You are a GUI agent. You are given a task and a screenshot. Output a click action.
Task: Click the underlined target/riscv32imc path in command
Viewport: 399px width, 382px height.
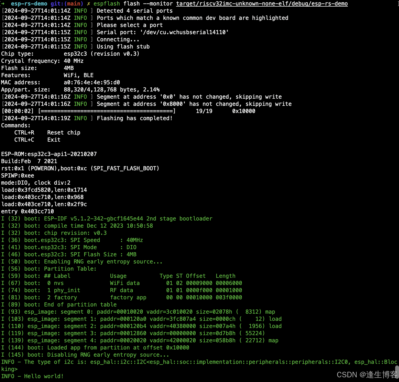(x=262, y=4)
